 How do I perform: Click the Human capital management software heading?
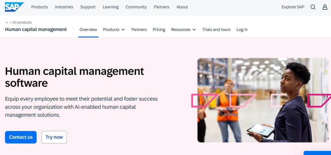(x=74, y=77)
